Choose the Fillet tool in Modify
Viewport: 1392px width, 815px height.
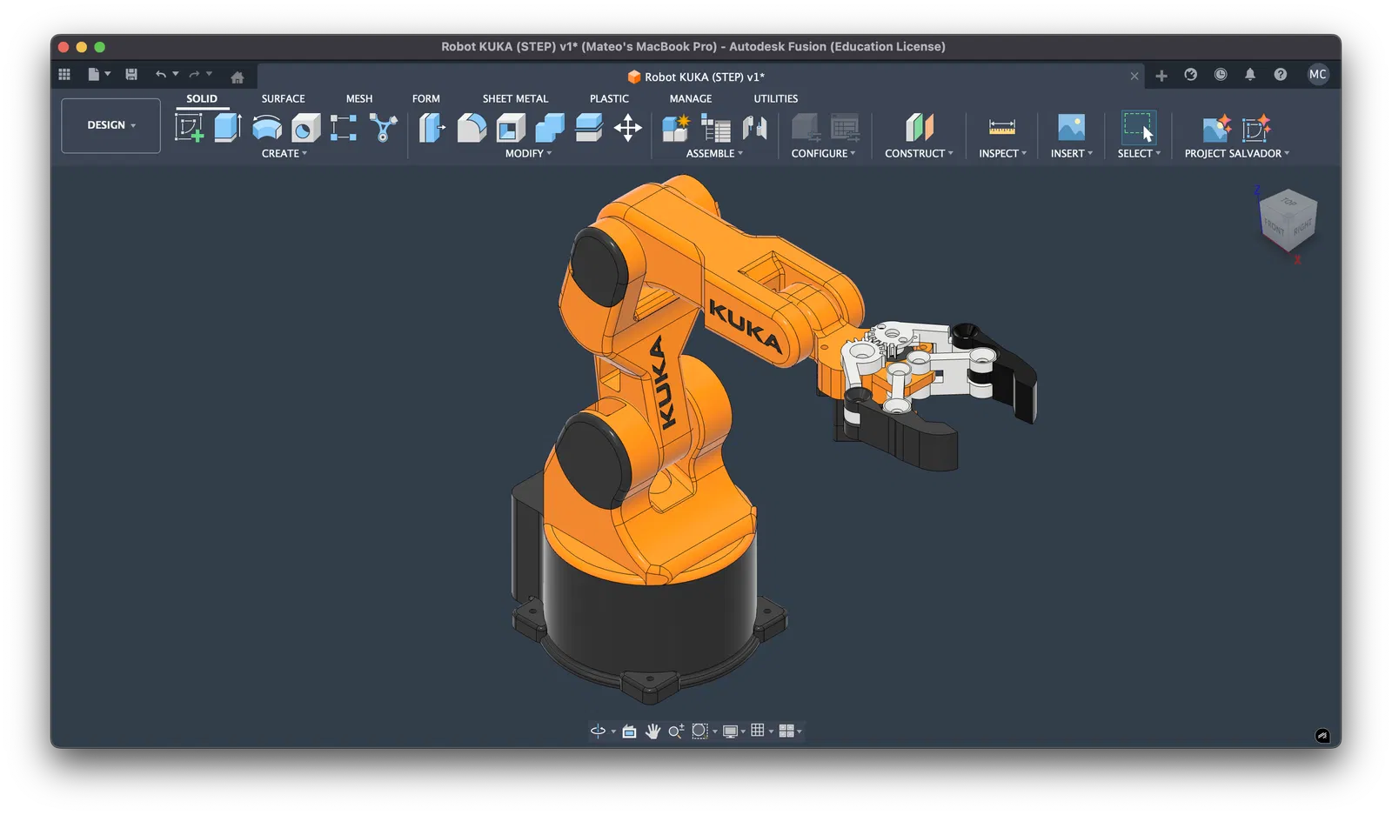[472, 128]
